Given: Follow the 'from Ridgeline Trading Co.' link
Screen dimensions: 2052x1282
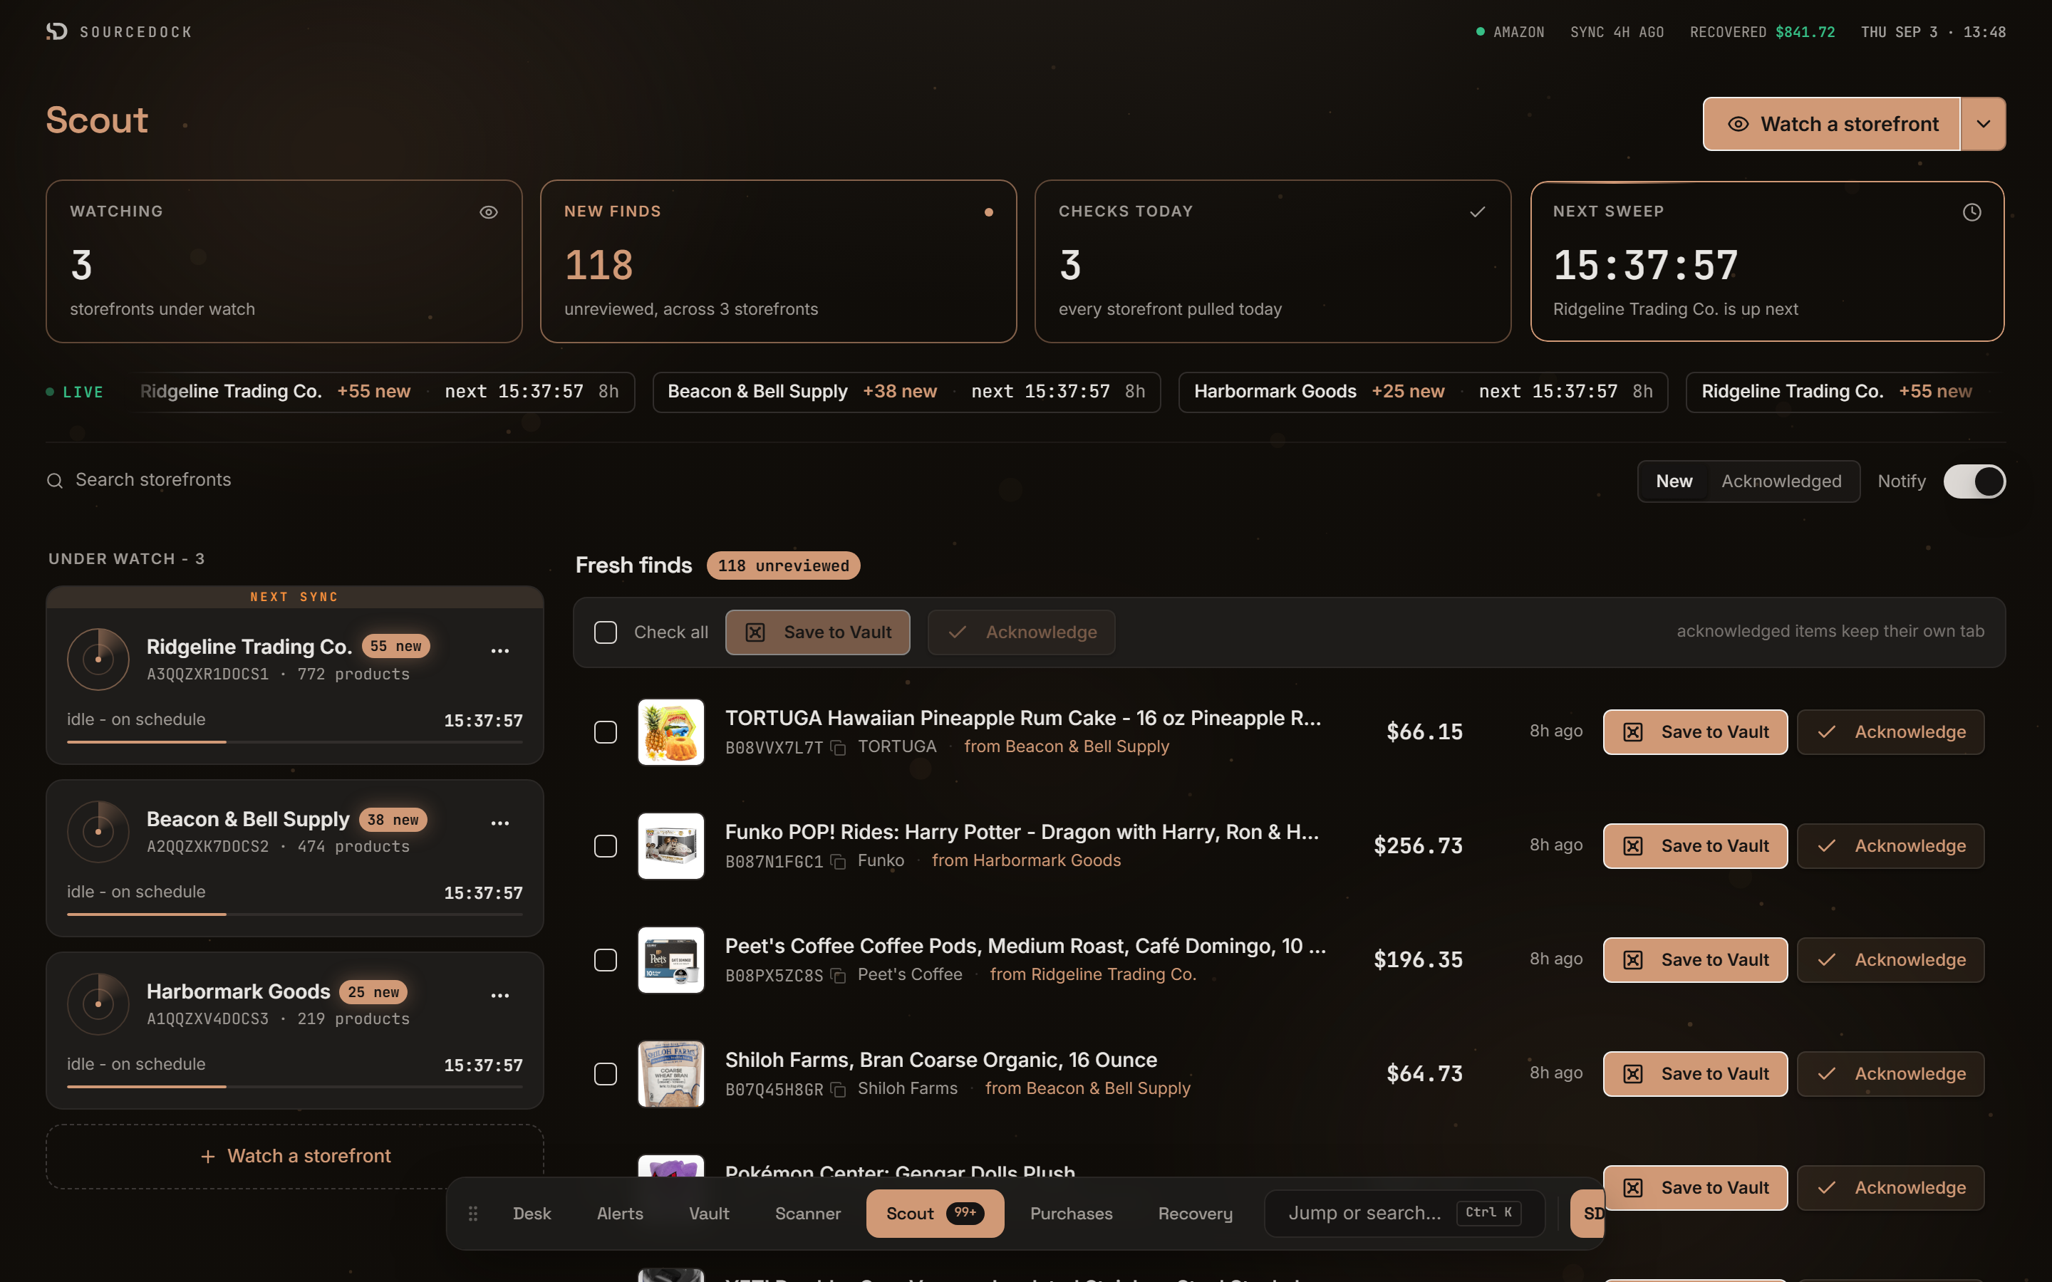Looking at the screenshot, I should click(x=1092, y=974).
